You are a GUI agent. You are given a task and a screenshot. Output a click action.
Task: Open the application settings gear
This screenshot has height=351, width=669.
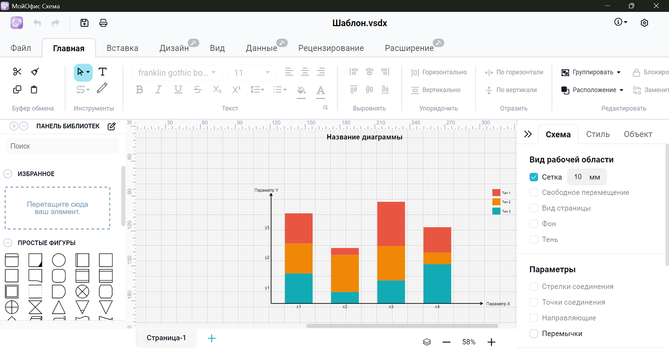(x=644, y=23)
